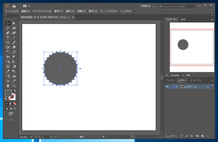Select the Gradient tool
The image size is (218, 142).
(x=14, y=66)
